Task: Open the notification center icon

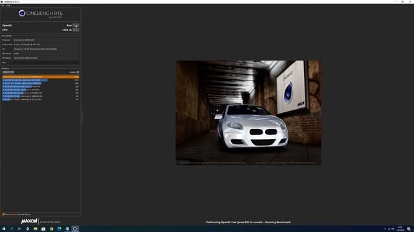Action: tap(409, 229)
